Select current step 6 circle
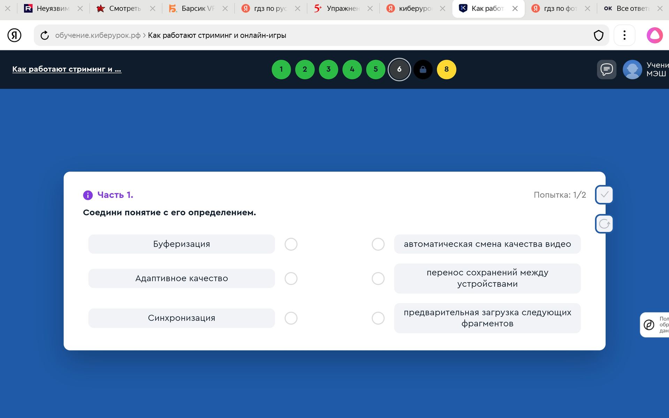The height and width of the screenshot is (418, 669). click(399, 69)
